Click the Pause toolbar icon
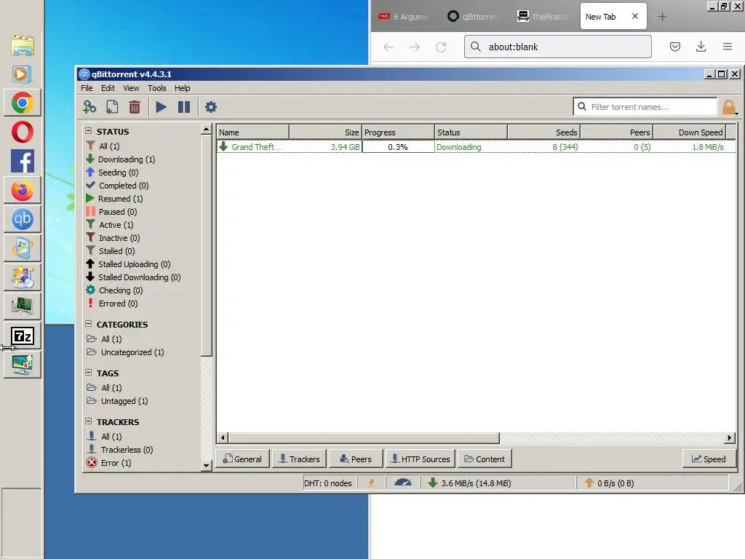This screenshot has height=559, width=745. pyautogui.click(x=184, y=107)
